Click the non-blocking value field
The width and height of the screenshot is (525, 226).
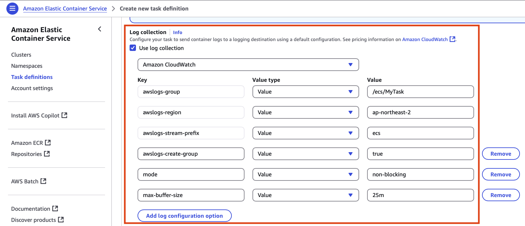point(421,174)
